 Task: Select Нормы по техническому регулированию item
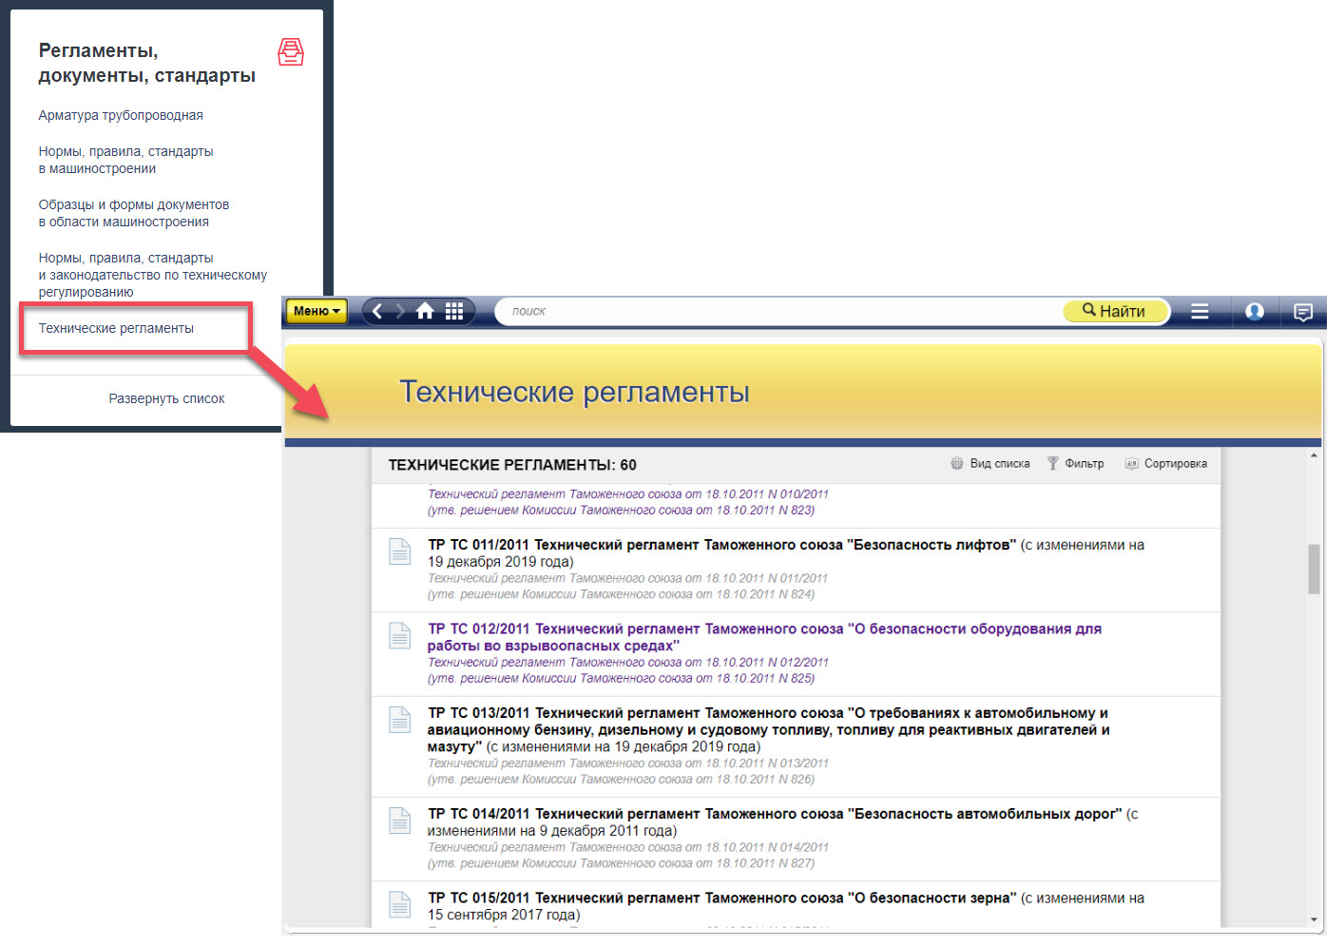153,275
